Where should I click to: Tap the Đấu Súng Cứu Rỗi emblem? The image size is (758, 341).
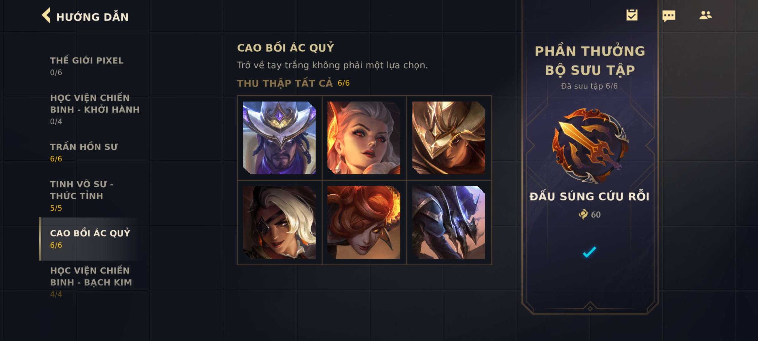coord(590,146)
